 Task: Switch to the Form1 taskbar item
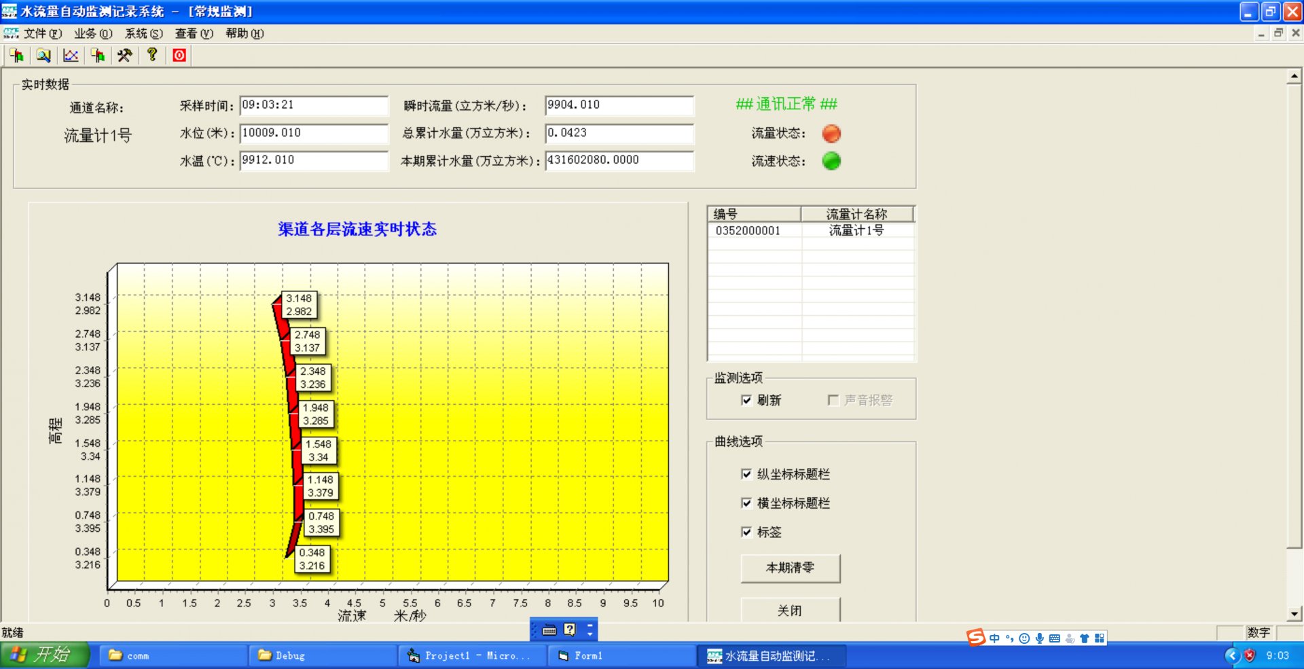pyautogui.click(x=621, y=655)
